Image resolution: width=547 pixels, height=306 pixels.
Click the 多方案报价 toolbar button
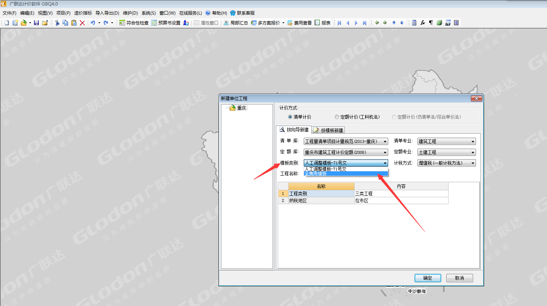pos(265,23)
